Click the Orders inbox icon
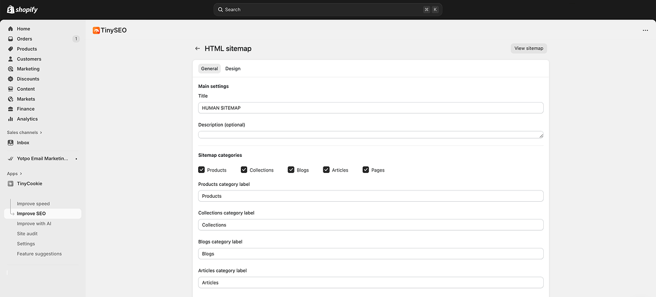This screenshot has height=297, width=656. click(10, 39)
